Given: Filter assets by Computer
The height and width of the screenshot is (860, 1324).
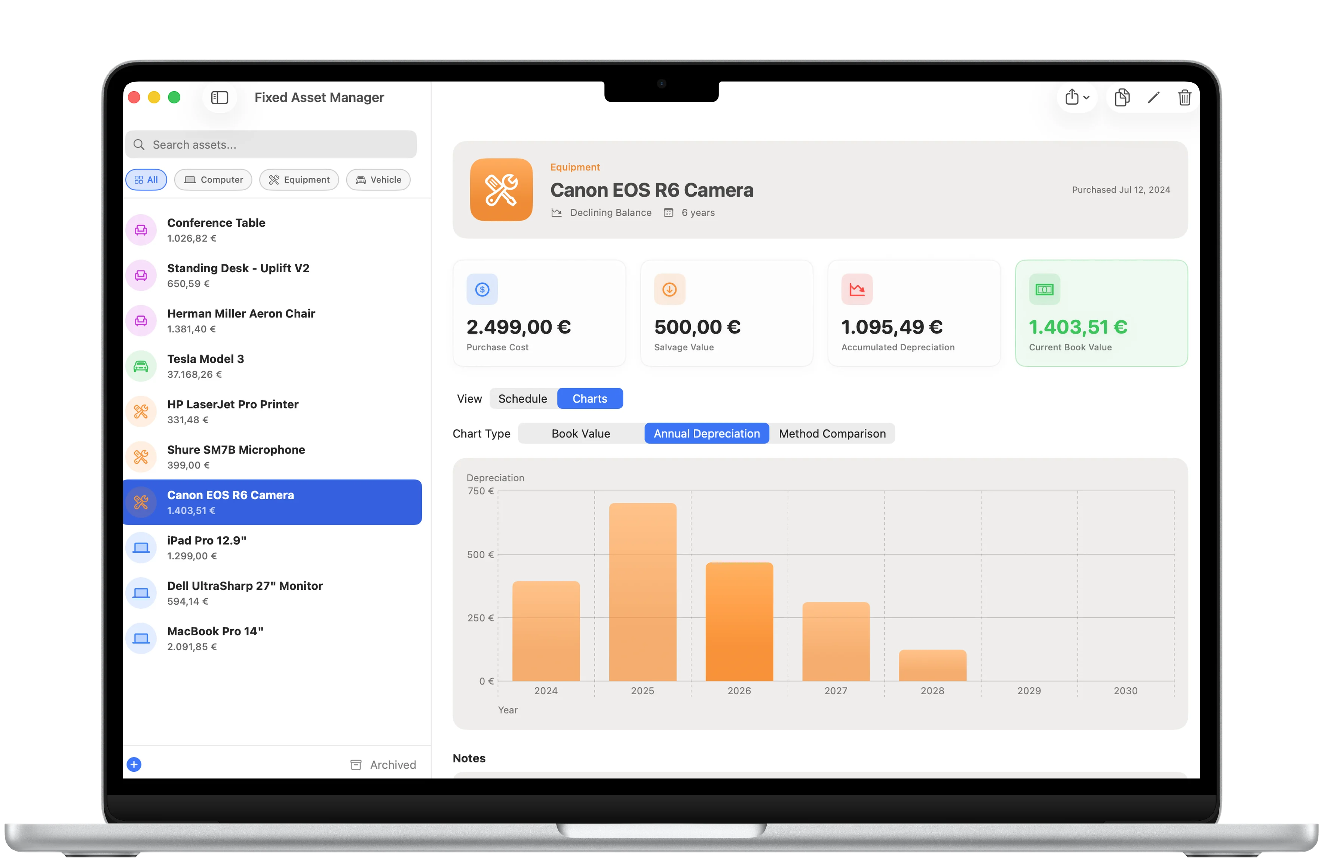Looking at the screenshot, I should 213,180.
